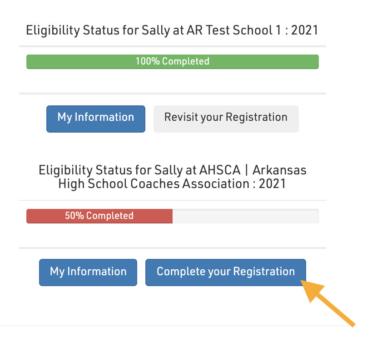The width and height of the screenshot is (367, 337).
Task: Click the divider line above the Complete your Registration button
Action: pos(172,248)
